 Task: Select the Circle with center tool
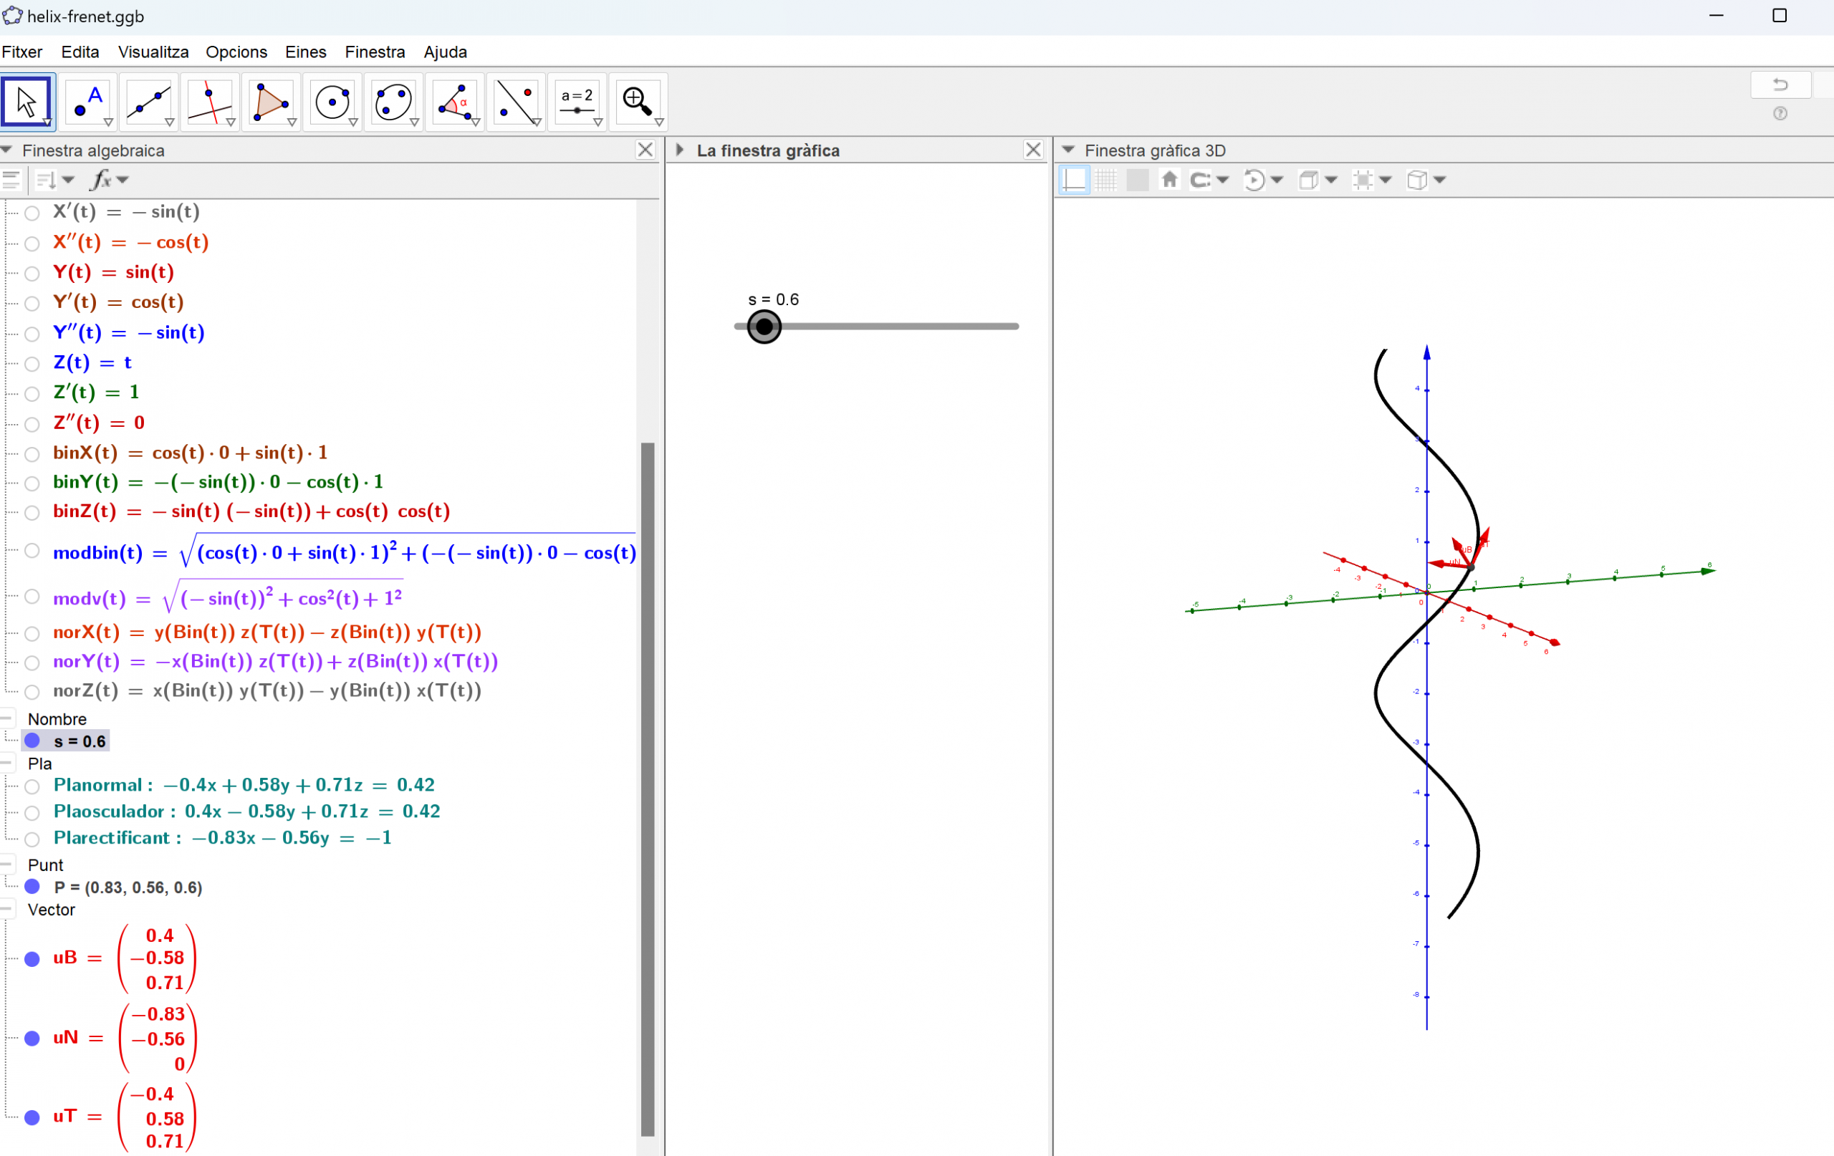pos(332,102)
